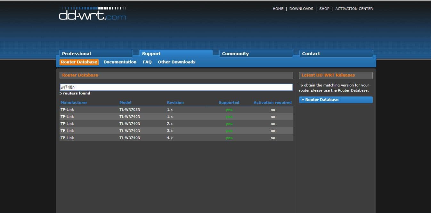Viewport: 431px width, 213px height.
Task: Select the Router Database submenu item
Action: tap(79, 62)
